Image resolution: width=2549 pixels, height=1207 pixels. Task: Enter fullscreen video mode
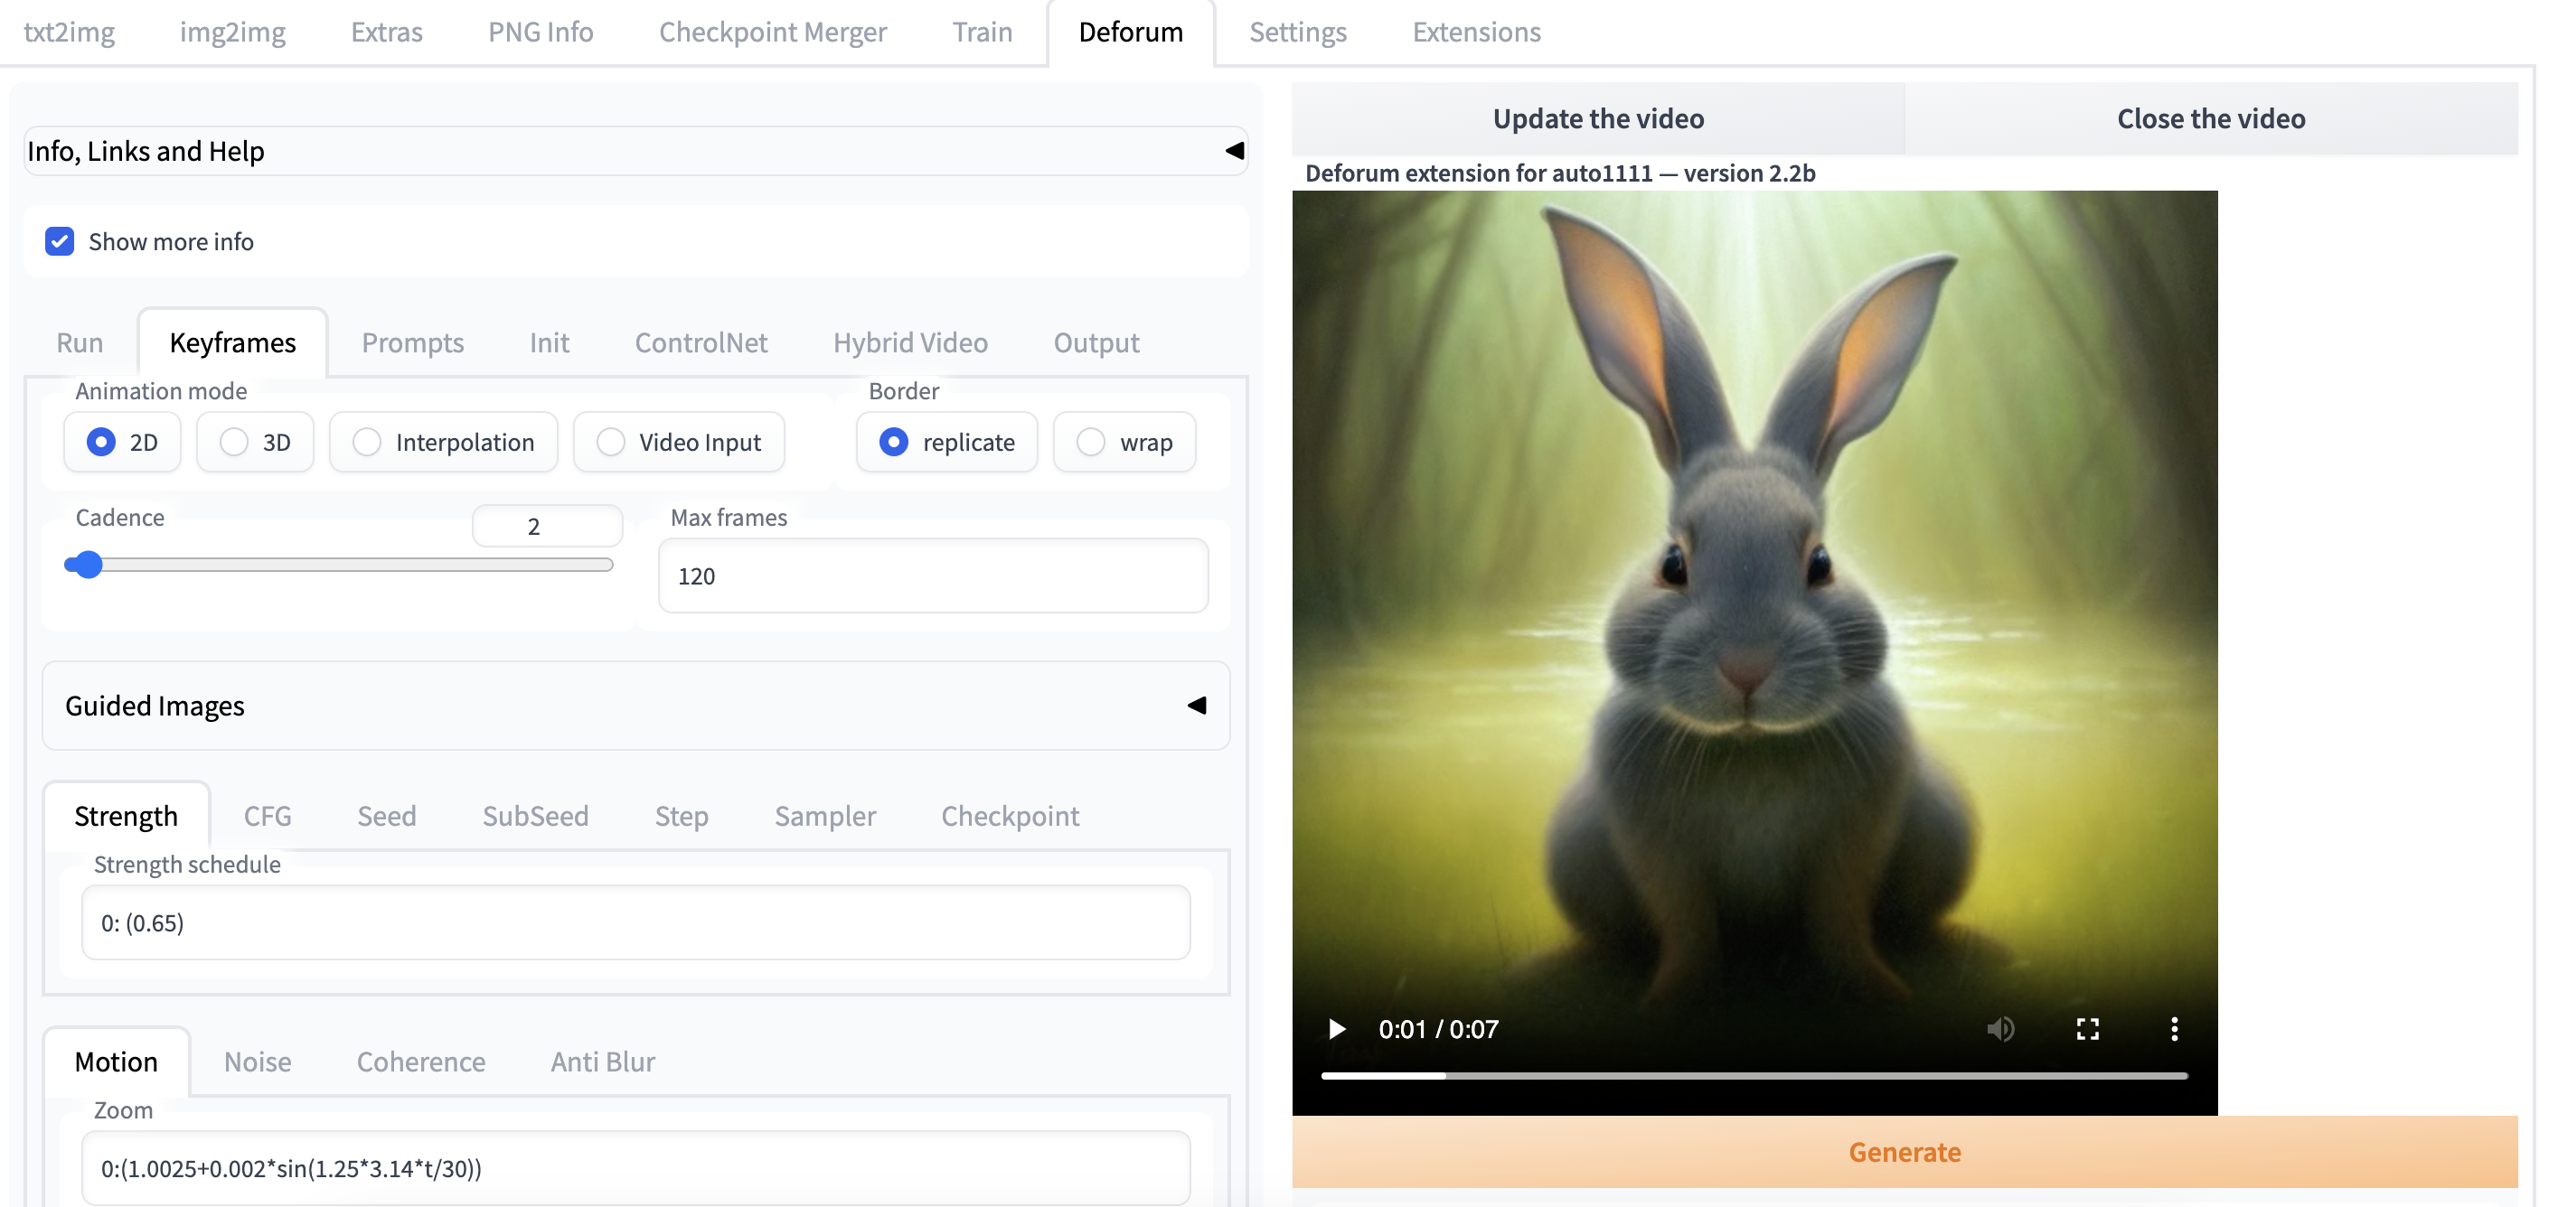(2088, 1029)
